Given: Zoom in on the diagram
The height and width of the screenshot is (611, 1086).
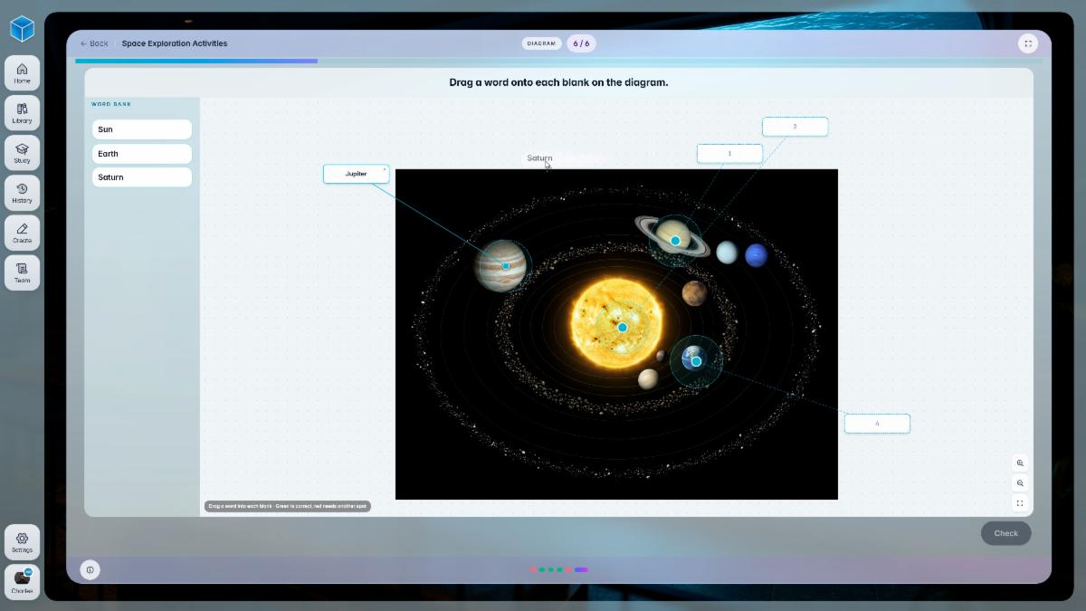Looking at the screenshot, I should click(1020, 463).
